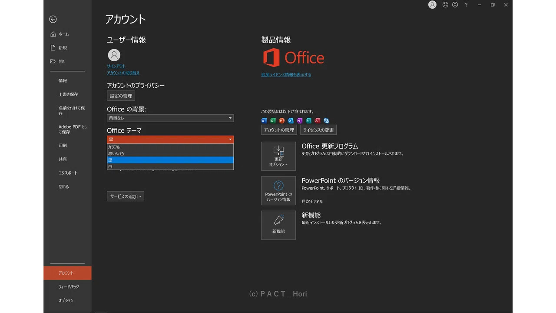
Task: Open the サービスの追加 dropdown
Action: 125,196
